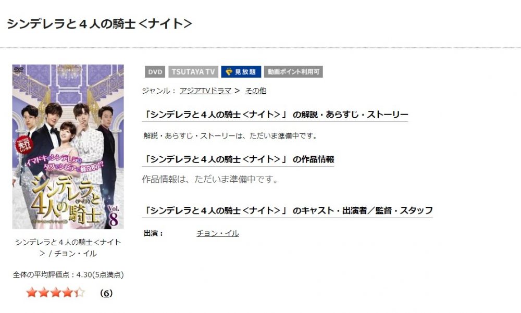This screenshot has width=521, height=313.
Task: Click the Vol. 8 label on cover
Action: [x=113, y=215]
